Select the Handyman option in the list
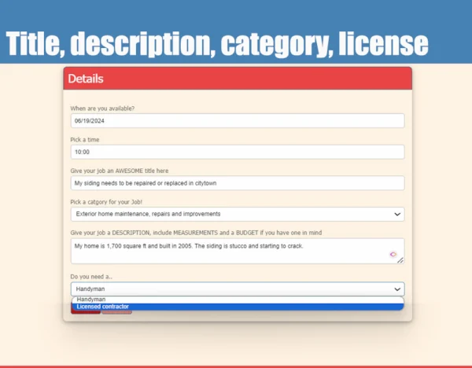 [90, 300]
